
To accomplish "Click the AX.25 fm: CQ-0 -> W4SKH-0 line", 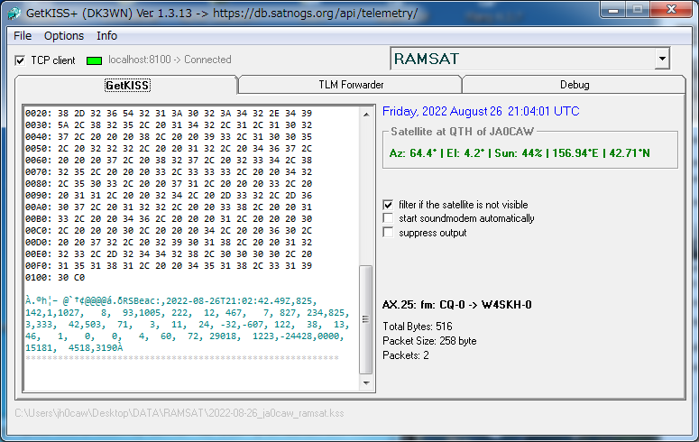I will coord(457,305).
